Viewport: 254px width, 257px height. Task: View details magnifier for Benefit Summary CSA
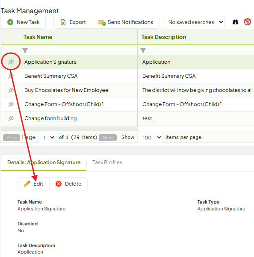(x=11, y=76)
